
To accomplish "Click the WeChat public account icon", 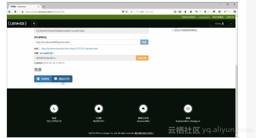I will point(143,108).
